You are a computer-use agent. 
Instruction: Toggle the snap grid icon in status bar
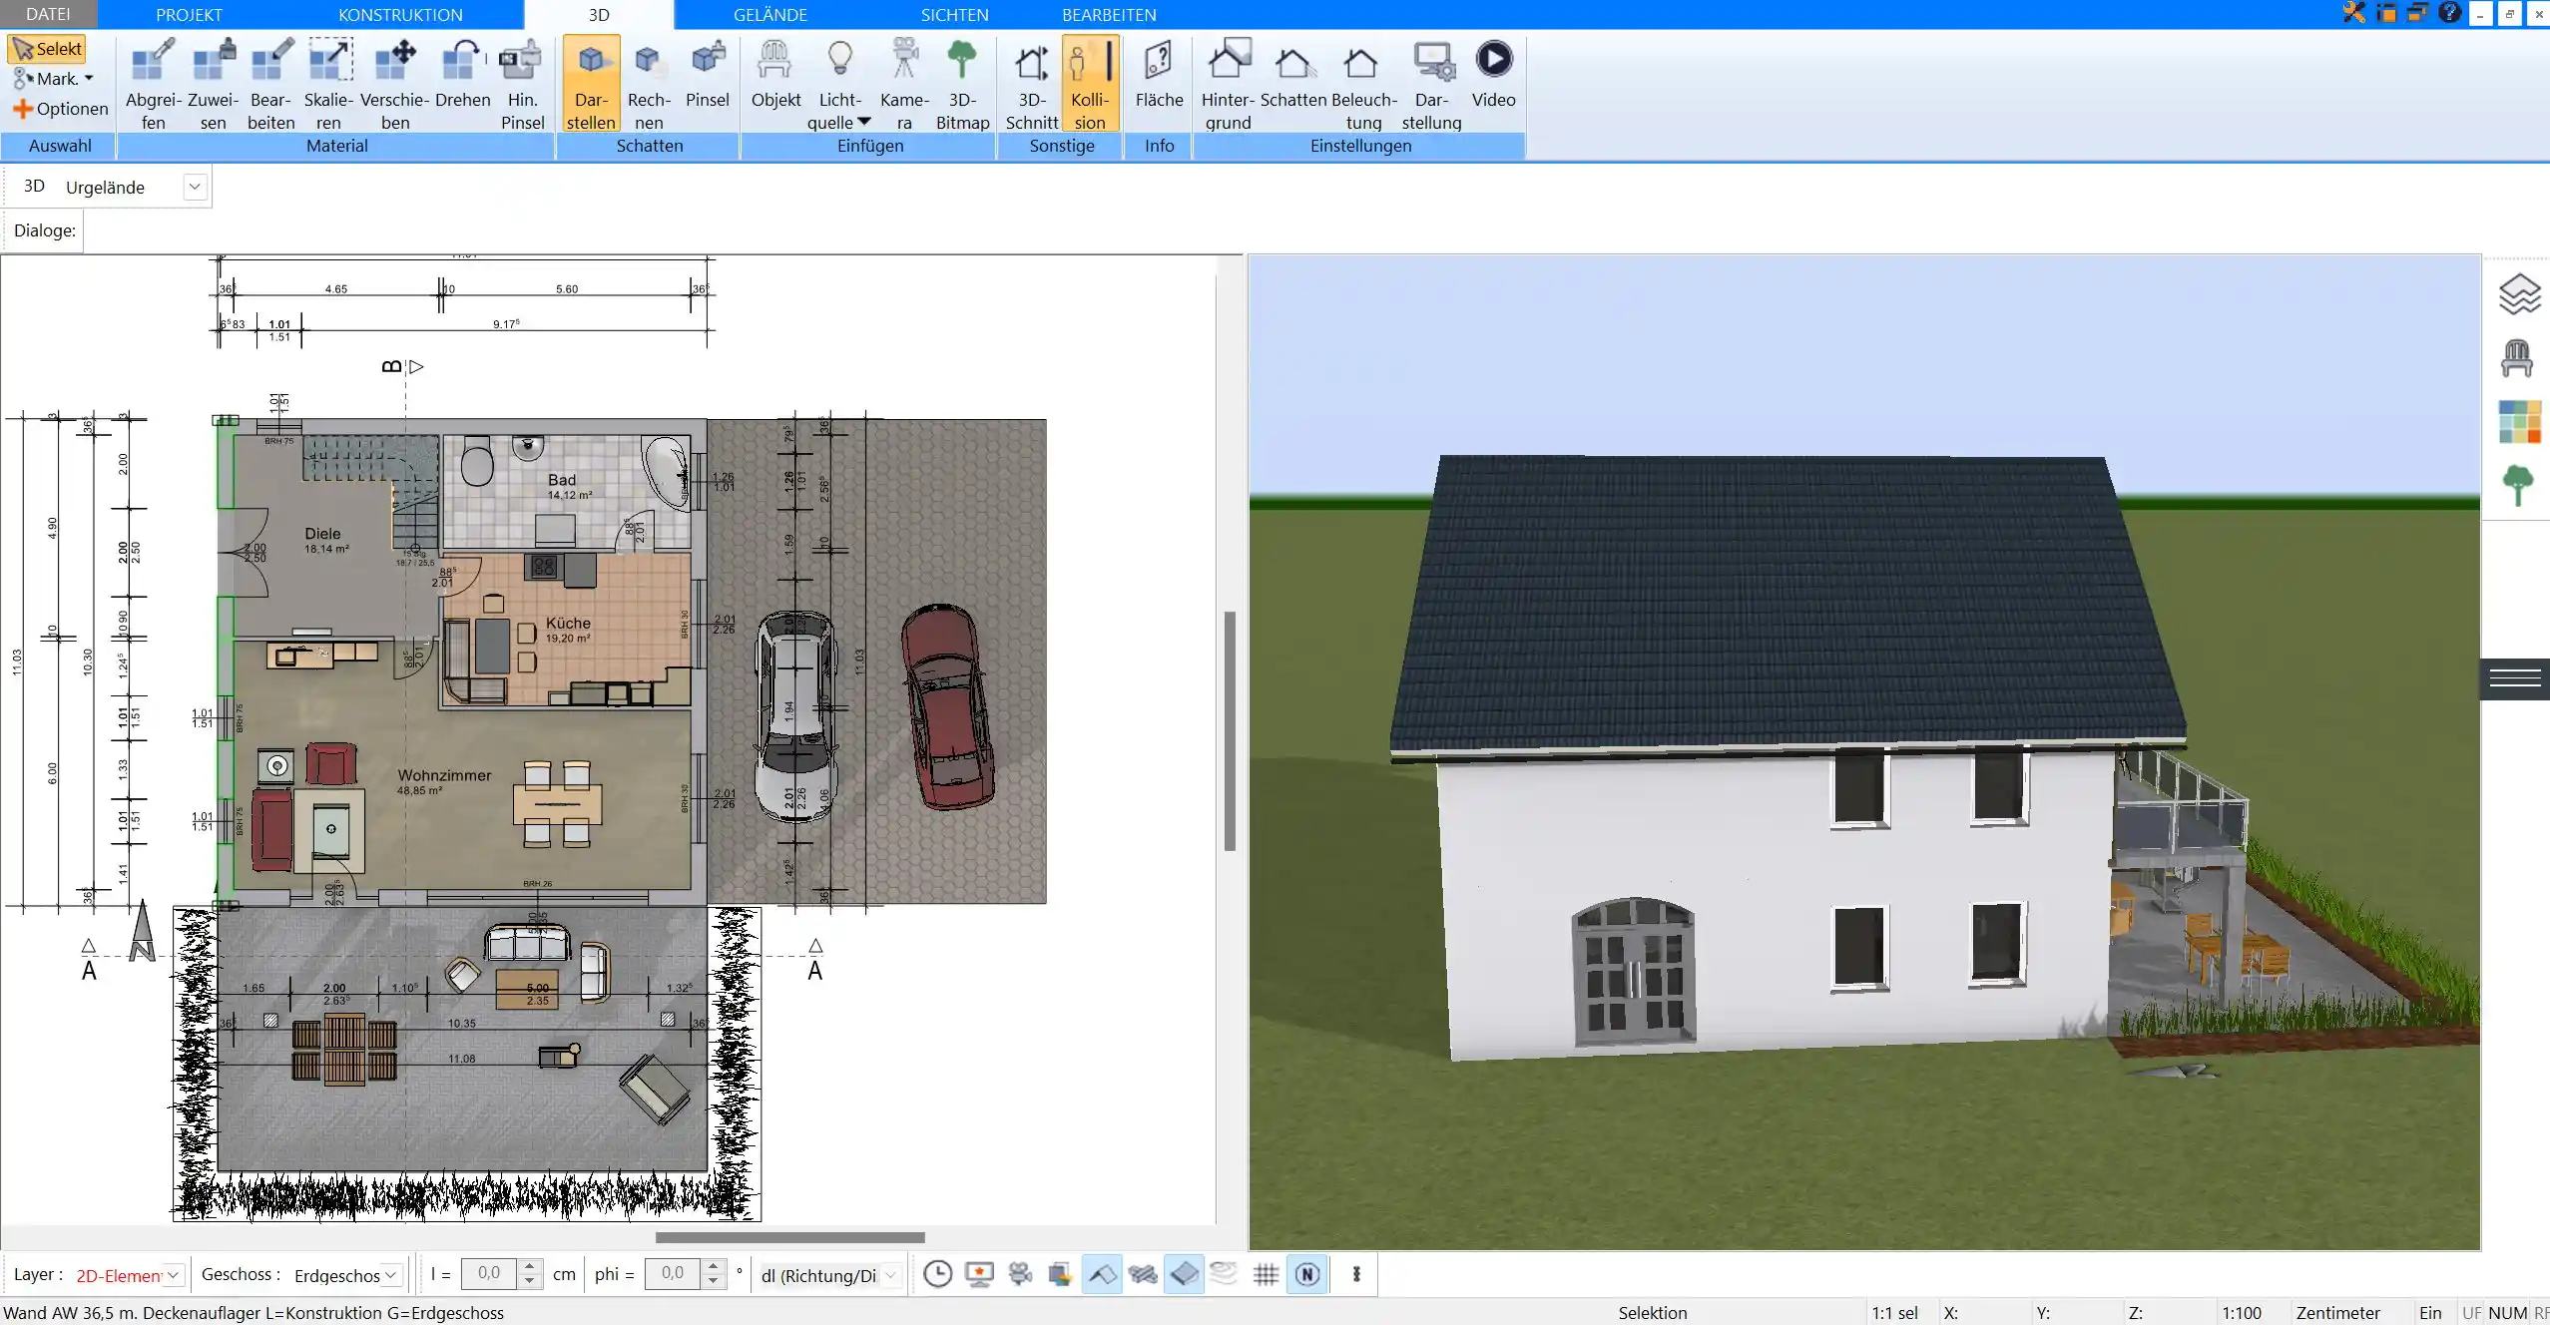[x=1269, y=1273]
